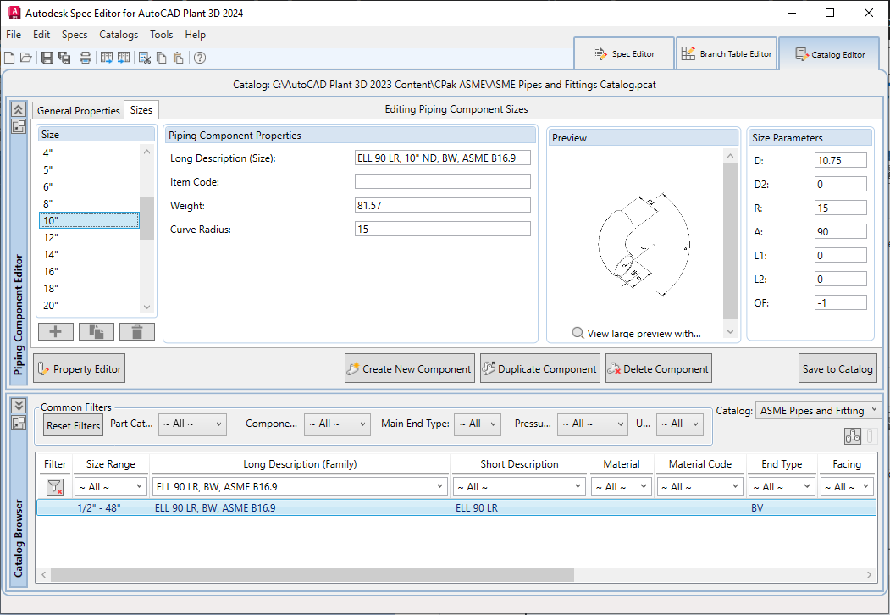890x615 pixels.
Task: Collapse the Piping Component Editor panel
Action: coord(18,109)
